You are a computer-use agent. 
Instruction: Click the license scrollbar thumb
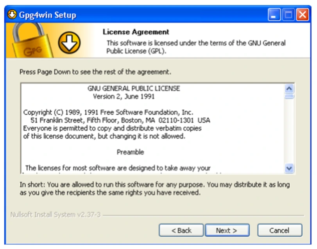[289, 96]
